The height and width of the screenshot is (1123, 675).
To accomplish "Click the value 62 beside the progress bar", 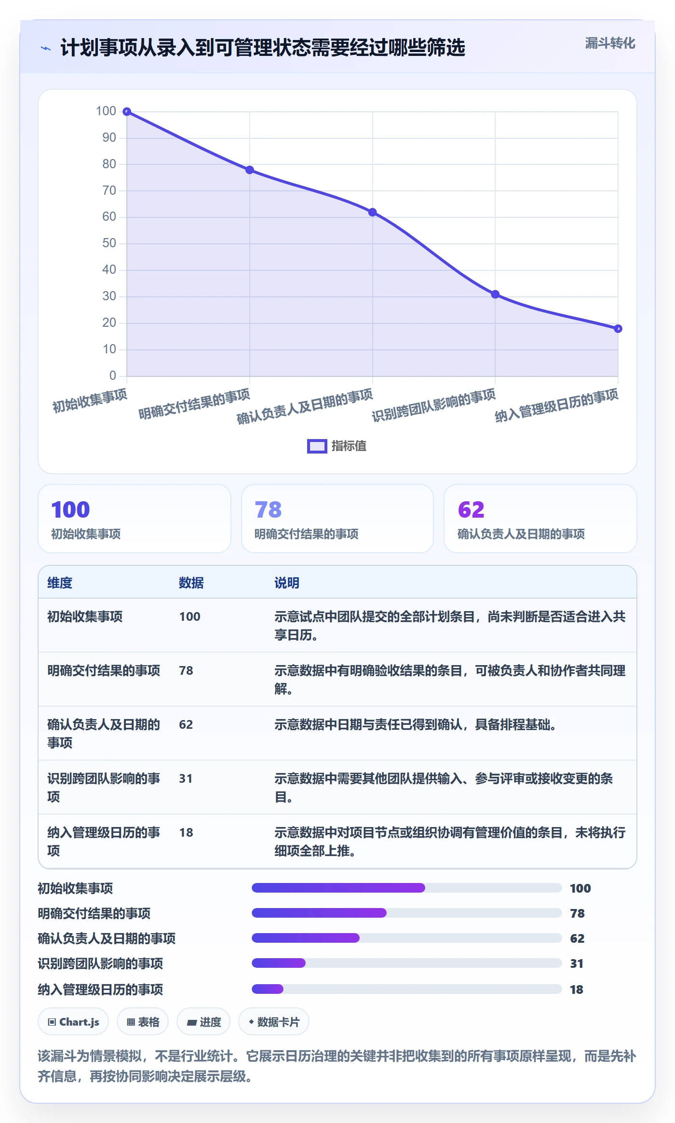I will pyautogui.click(x=577, y=938).
